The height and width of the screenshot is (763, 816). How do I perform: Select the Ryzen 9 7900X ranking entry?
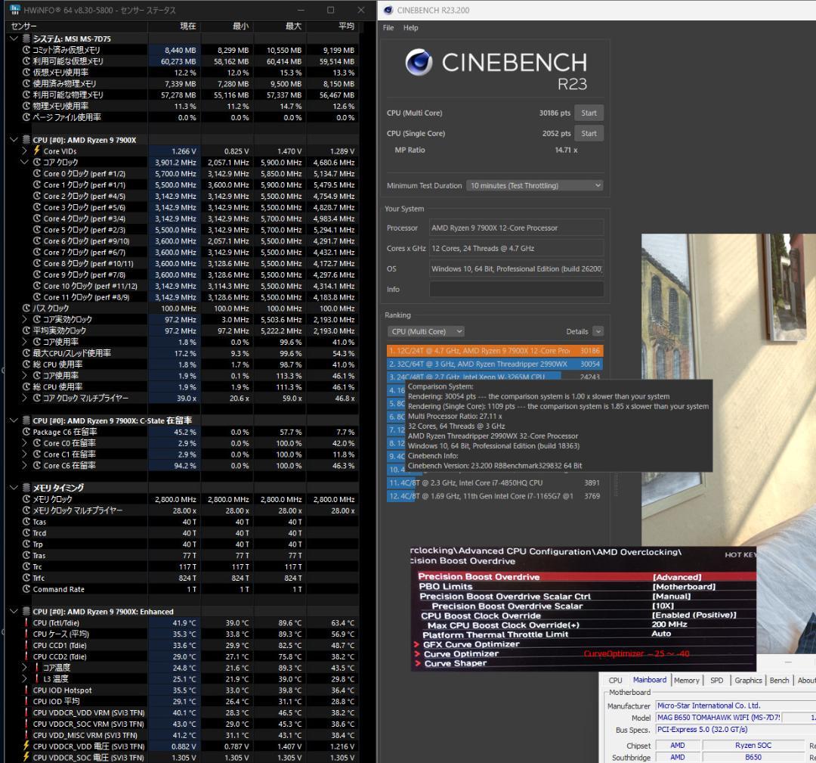[494, 351]
